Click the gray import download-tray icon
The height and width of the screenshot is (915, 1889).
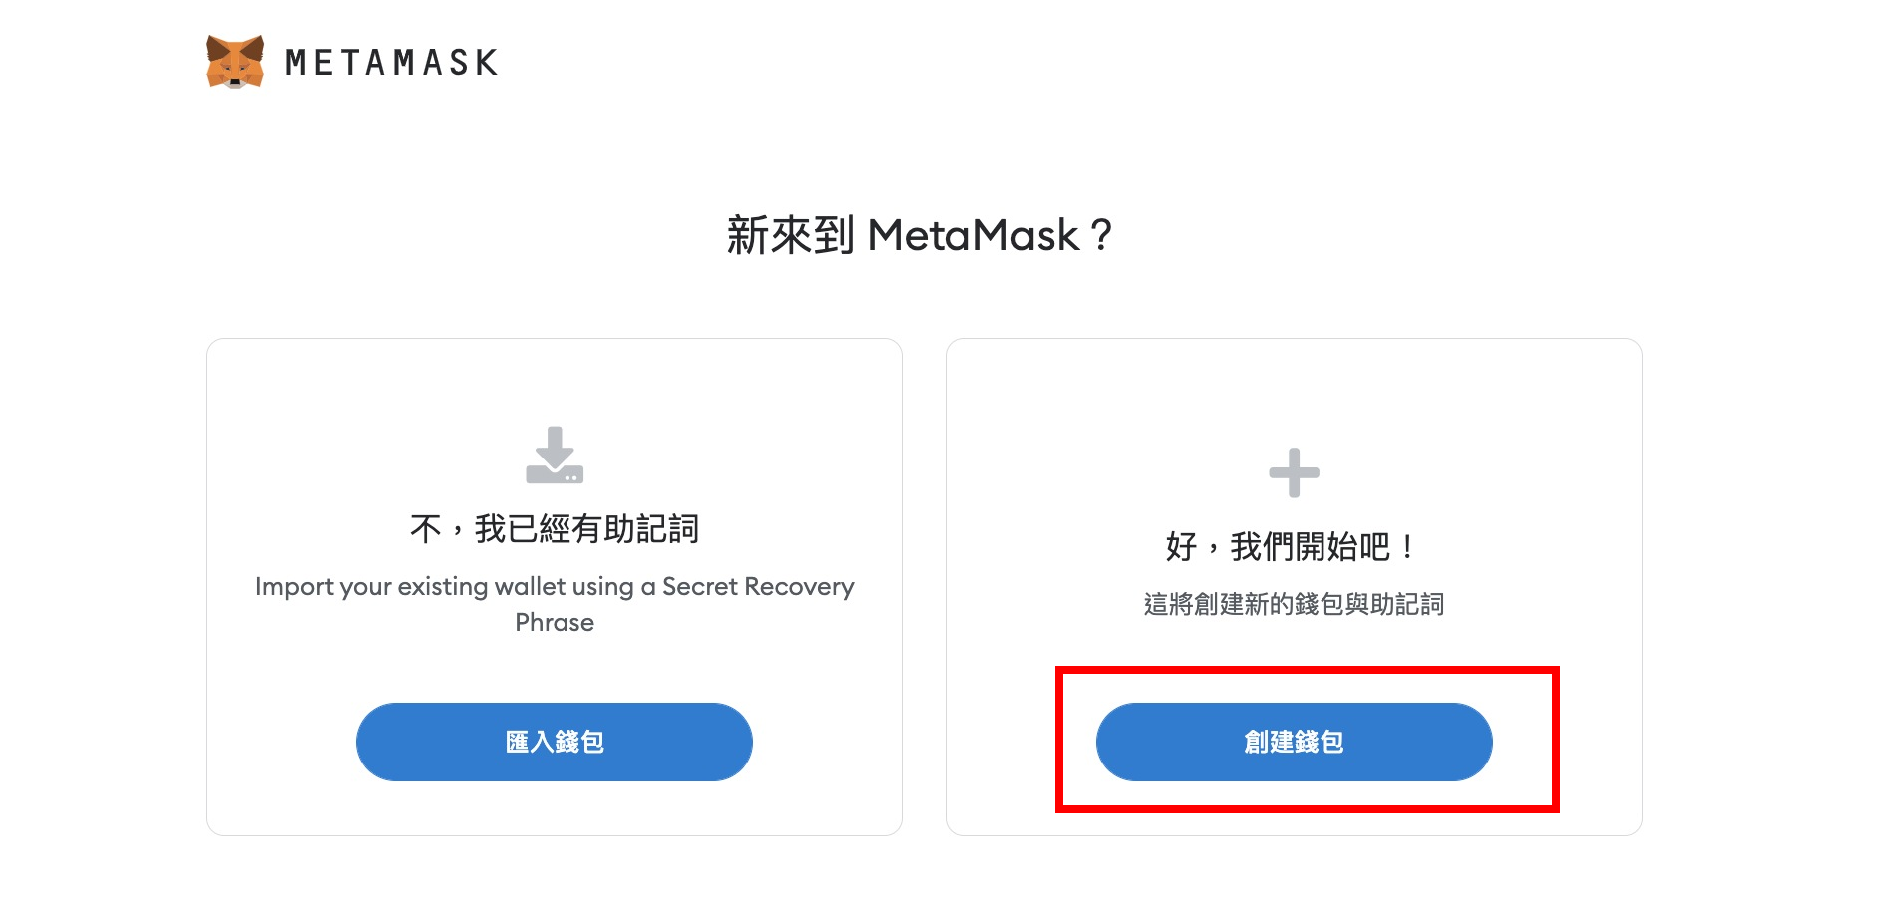(x=555, y=456)
